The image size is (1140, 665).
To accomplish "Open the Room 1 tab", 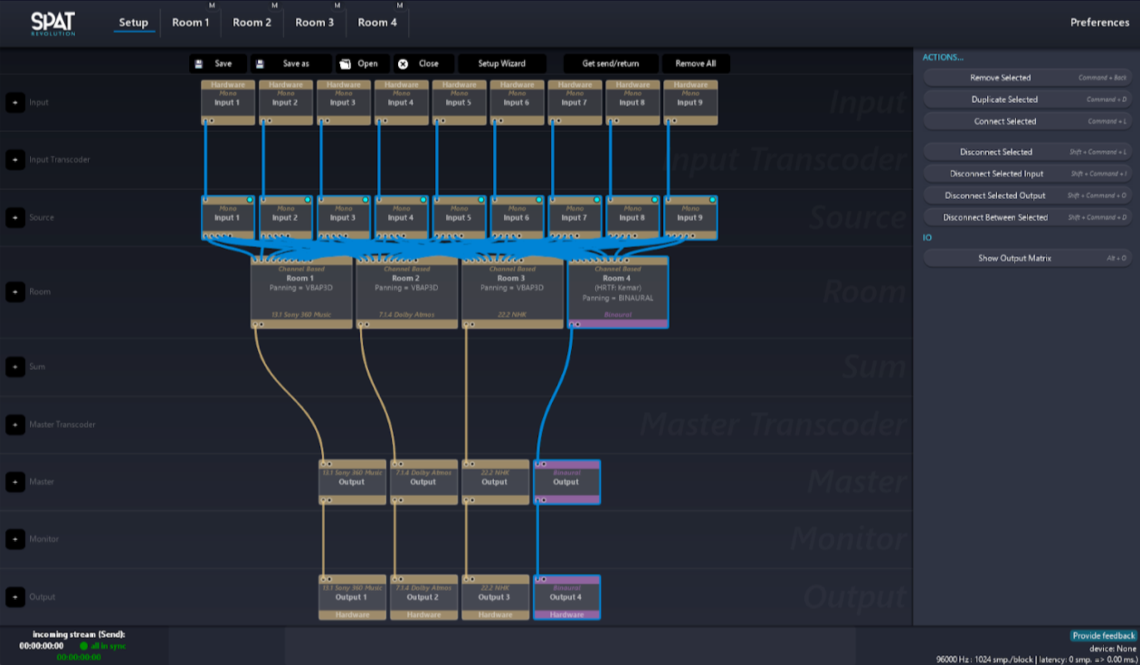I will [x=191, y=23].
